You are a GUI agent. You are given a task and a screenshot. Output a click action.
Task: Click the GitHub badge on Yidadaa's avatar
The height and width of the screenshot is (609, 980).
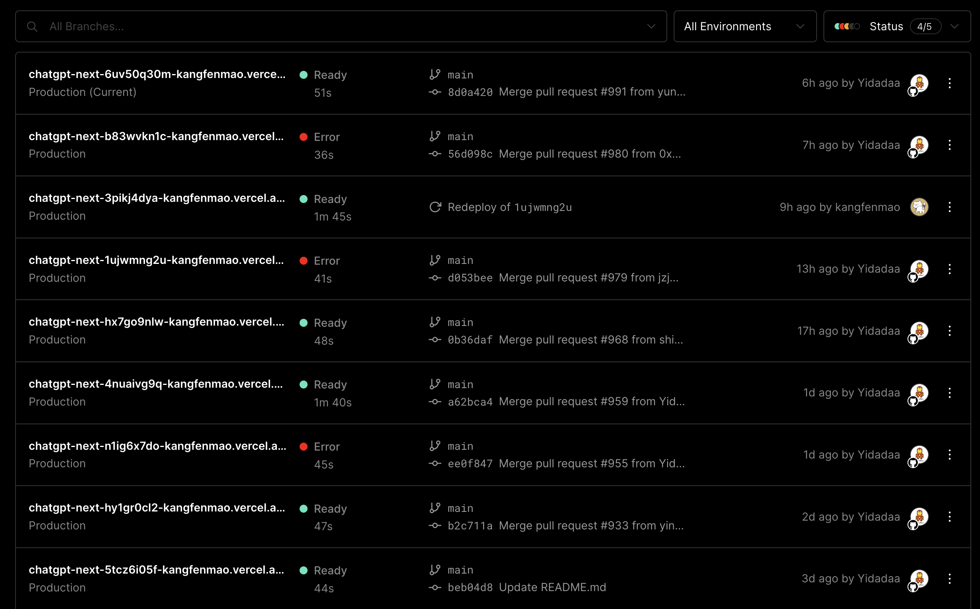coord(913,92)
